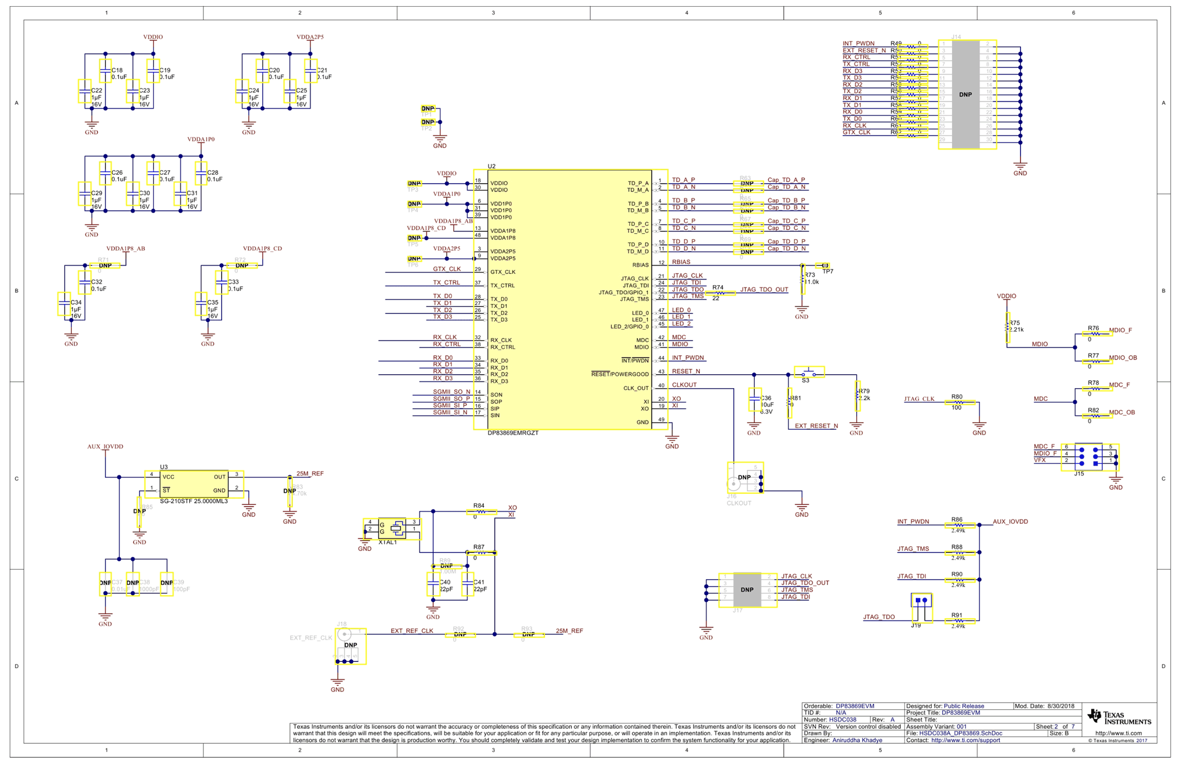Screen dimensions: 1183x765
Task: Click the Assembly Variant 001 text
Action: click(x=937, y=727)
